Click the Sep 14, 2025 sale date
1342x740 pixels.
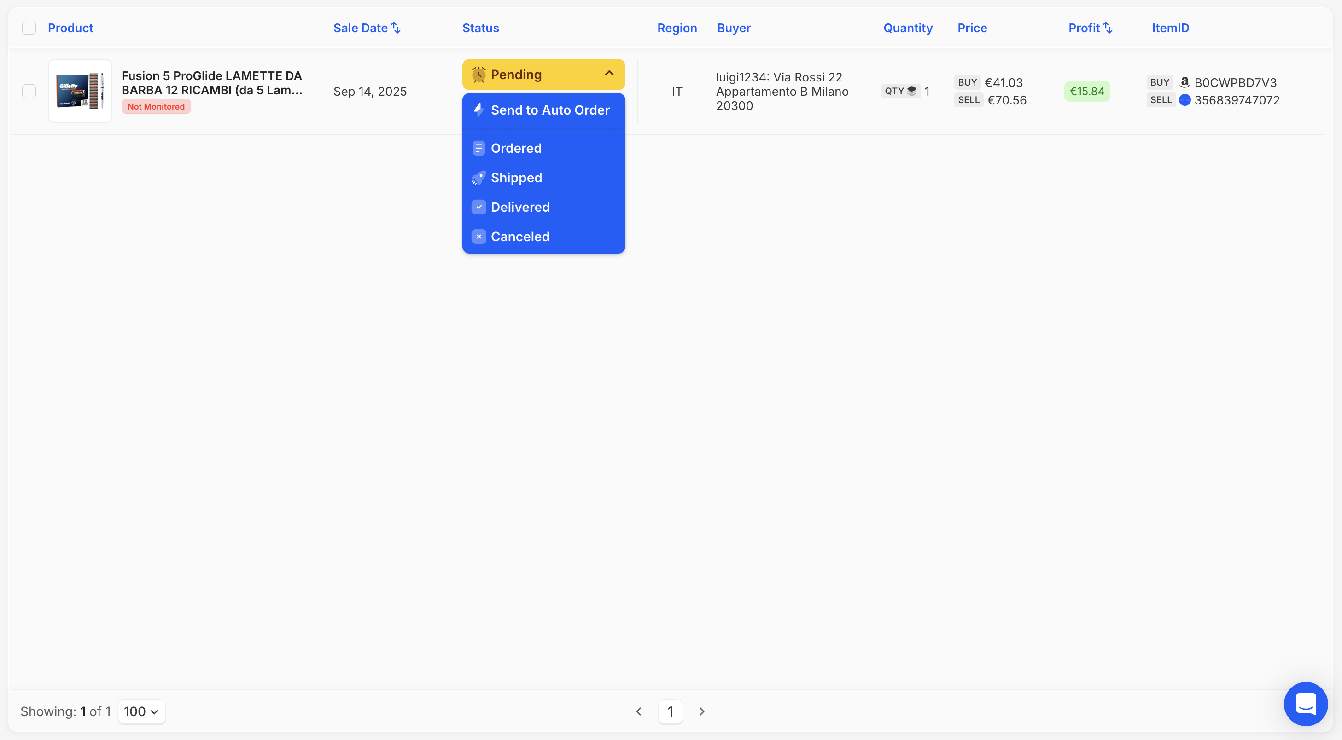click(370, 92)
